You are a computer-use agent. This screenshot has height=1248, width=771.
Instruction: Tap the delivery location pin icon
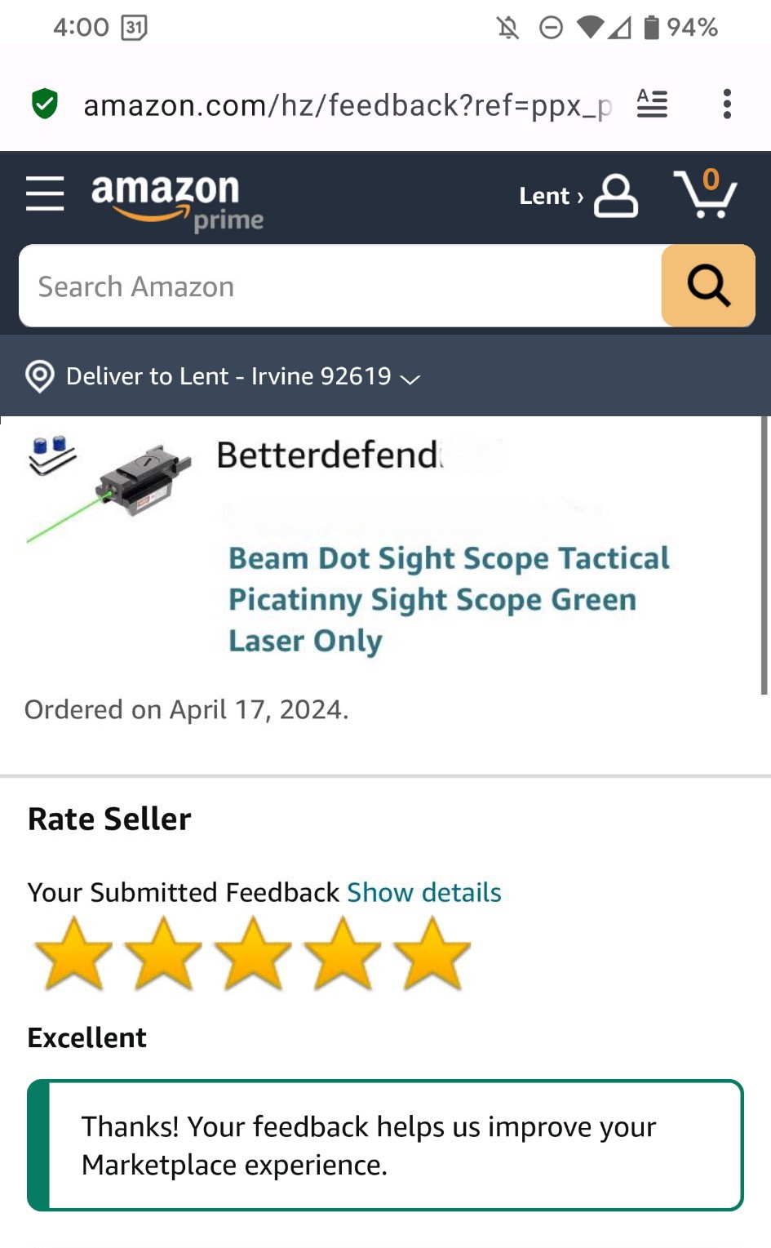point(40,376)
